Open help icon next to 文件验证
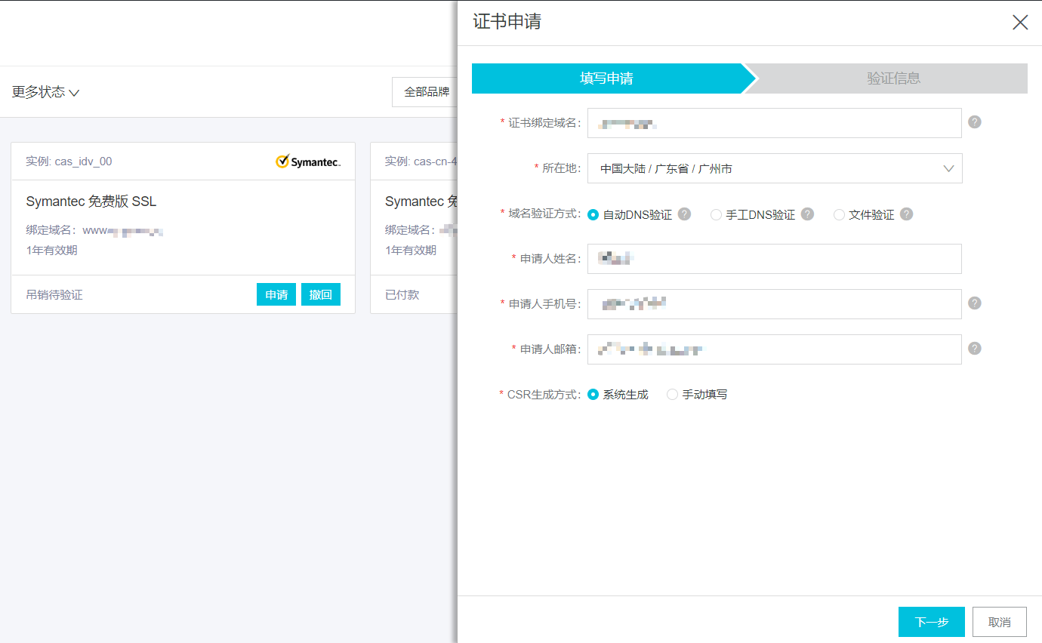Image resolution: width=1042 pixels, height=643 pixels. (x=906, y=214)
